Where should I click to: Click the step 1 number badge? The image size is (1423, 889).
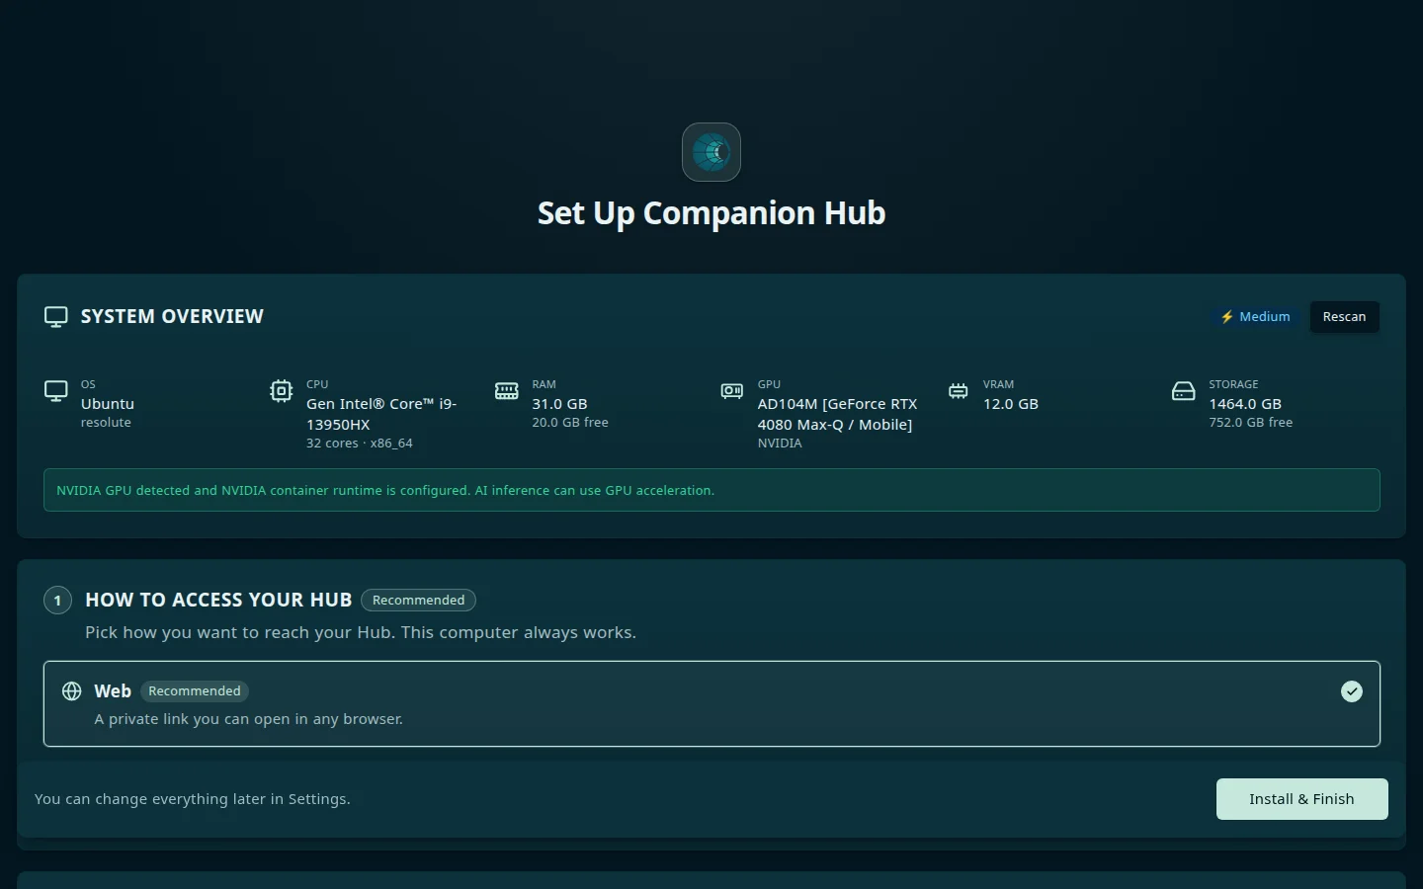coord(57,601)
